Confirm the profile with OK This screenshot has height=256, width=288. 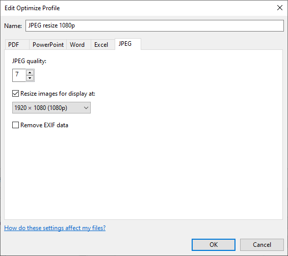coord(214,245)
